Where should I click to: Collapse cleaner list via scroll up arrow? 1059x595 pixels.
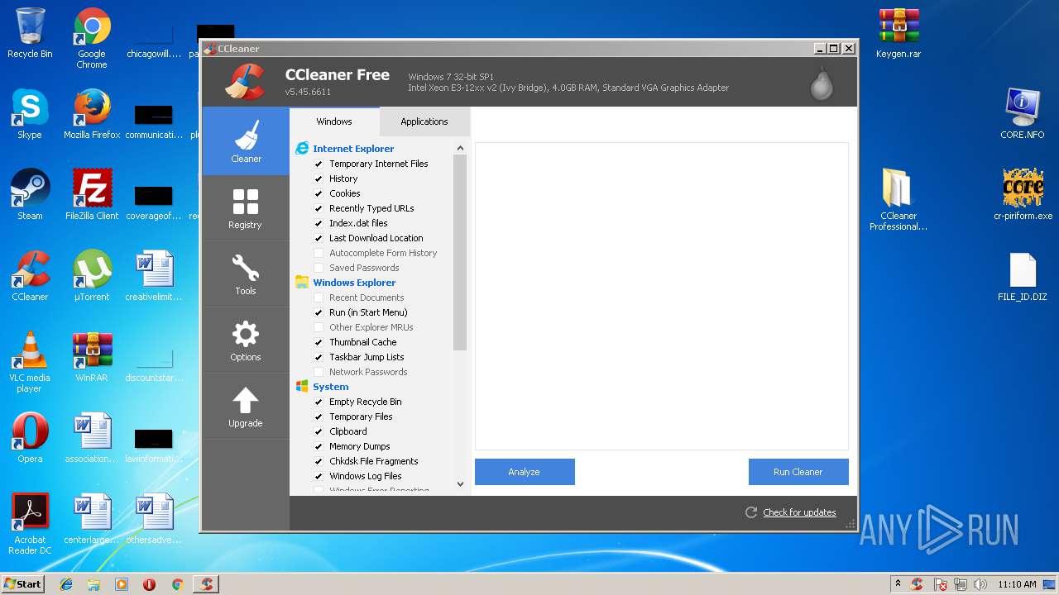(460, 148)
